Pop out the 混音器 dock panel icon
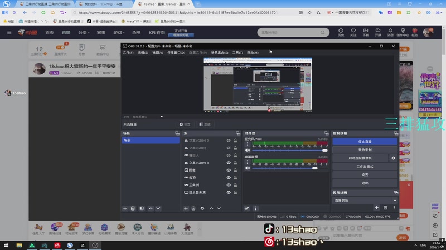Viewport: 446px width, 250px height. [x=326, y=133]
